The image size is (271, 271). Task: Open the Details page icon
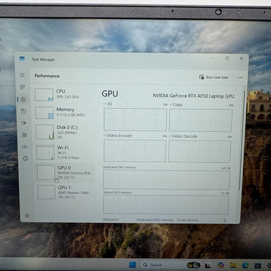(x=25, y=147)
